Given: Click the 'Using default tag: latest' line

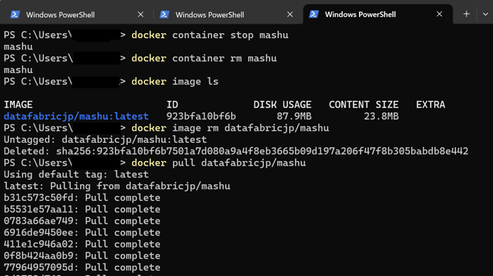Looking at the screenshot, I should [76, 174].
